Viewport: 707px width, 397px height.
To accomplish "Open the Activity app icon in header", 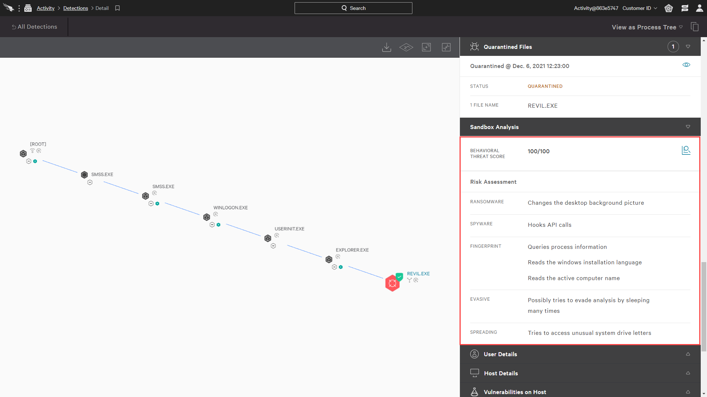I will click(28, 8).
